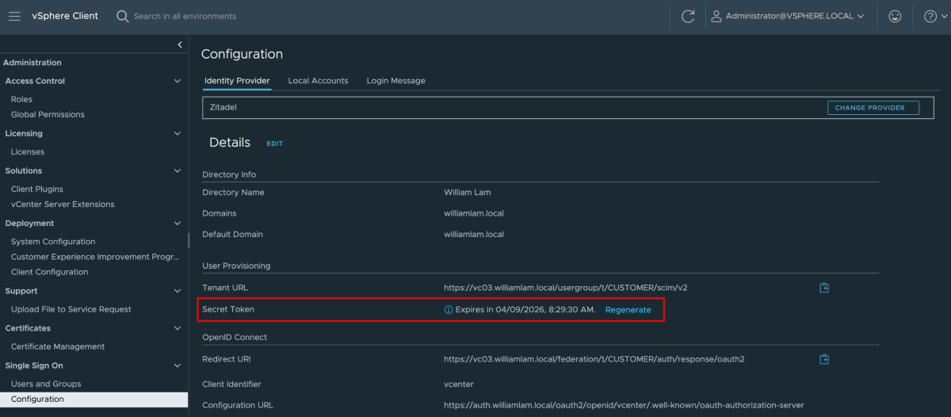The height and width of the screenshot is (417, 951).
Task: Open Licenses page
Action: pyautogui.click(x=28, y=151)
